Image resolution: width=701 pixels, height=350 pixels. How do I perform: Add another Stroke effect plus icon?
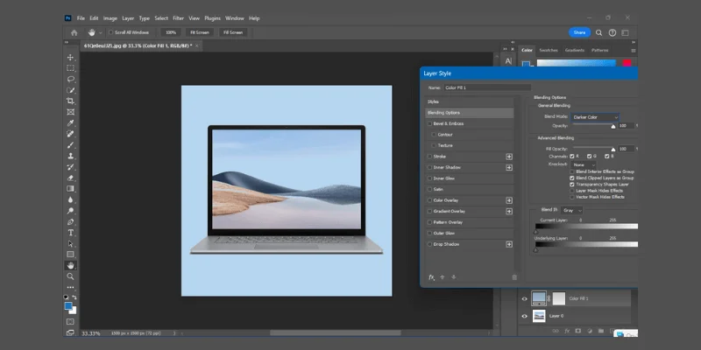(509, 157)
